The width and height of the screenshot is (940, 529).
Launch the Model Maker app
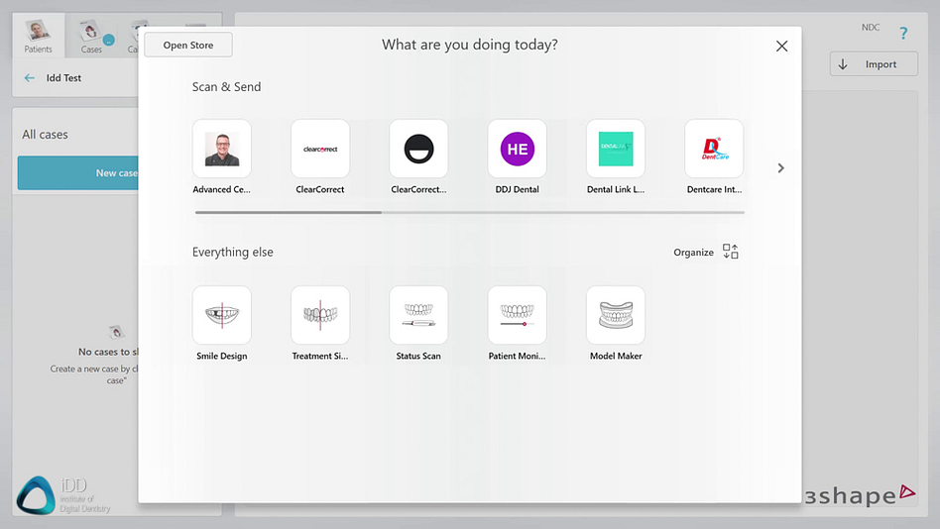(x=616, y=316)
